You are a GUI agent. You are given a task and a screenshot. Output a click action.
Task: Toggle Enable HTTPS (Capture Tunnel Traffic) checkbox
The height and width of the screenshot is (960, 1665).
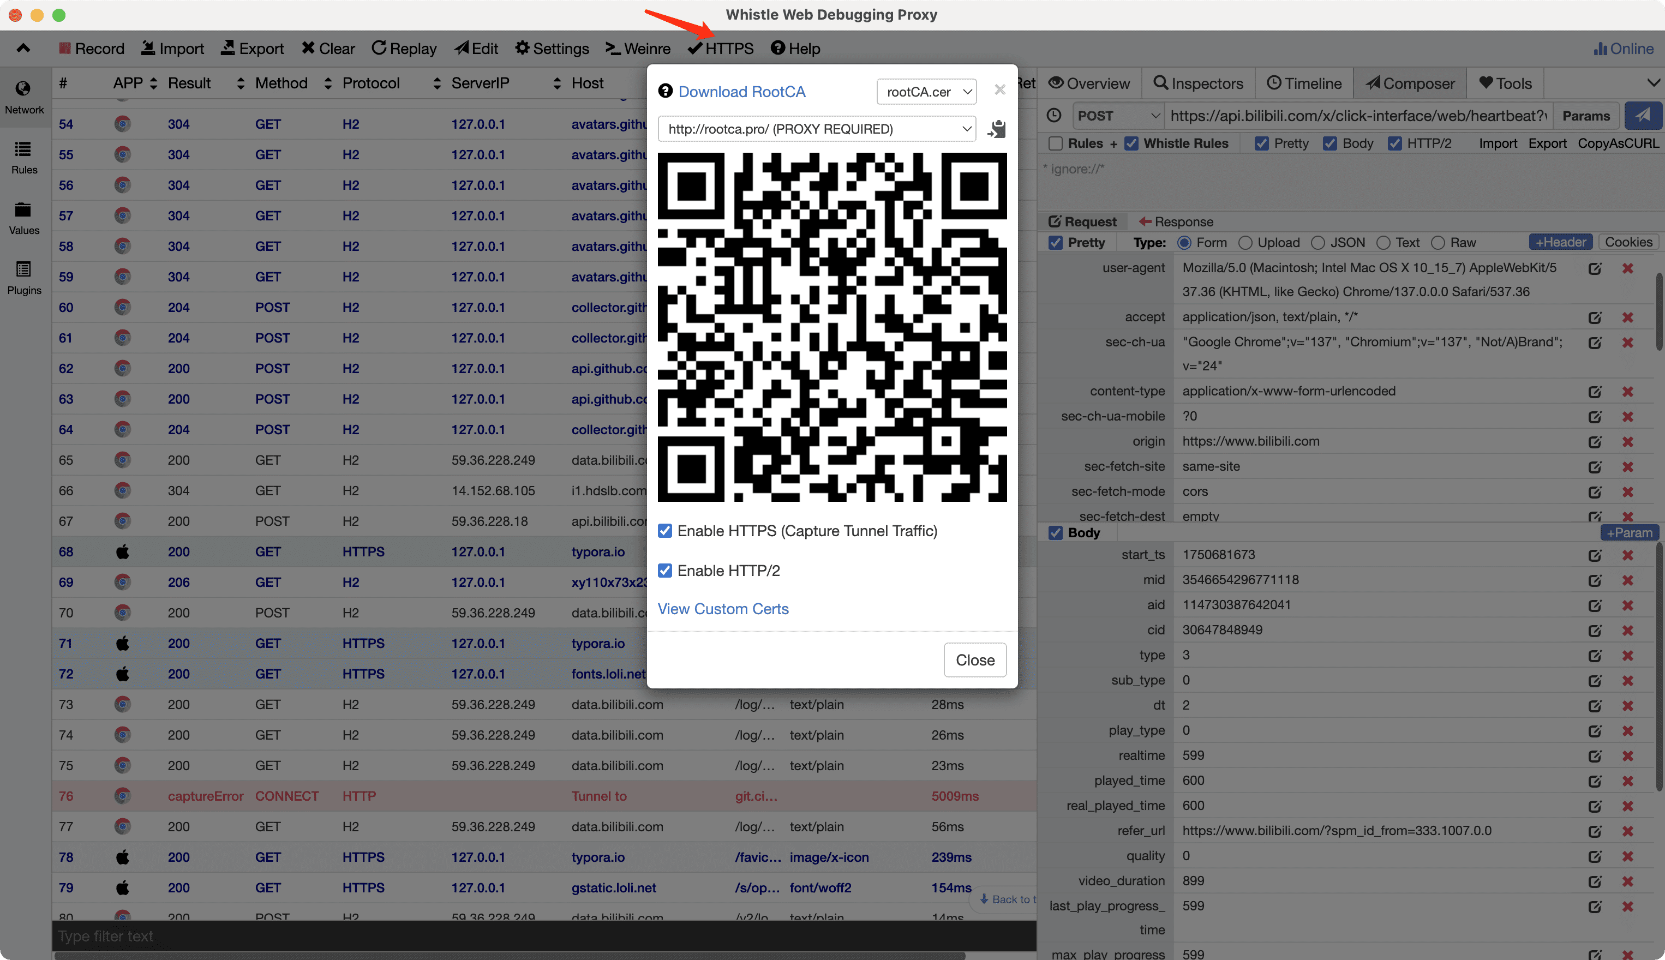[664, 531]
